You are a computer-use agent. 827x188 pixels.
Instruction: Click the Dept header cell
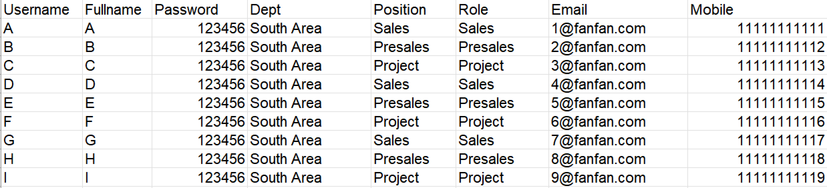coord(265,9)
